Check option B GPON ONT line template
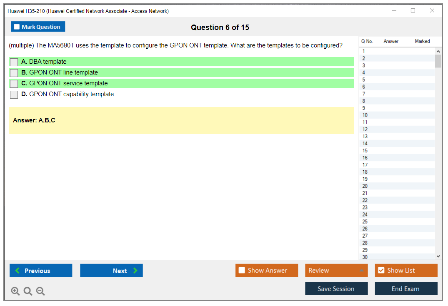This screenshot has height=306, width=448. (x=14, y=73)
